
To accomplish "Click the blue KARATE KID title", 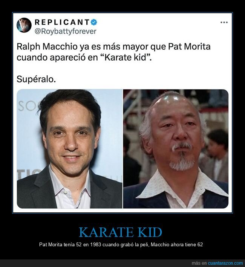I will [120, 232].
